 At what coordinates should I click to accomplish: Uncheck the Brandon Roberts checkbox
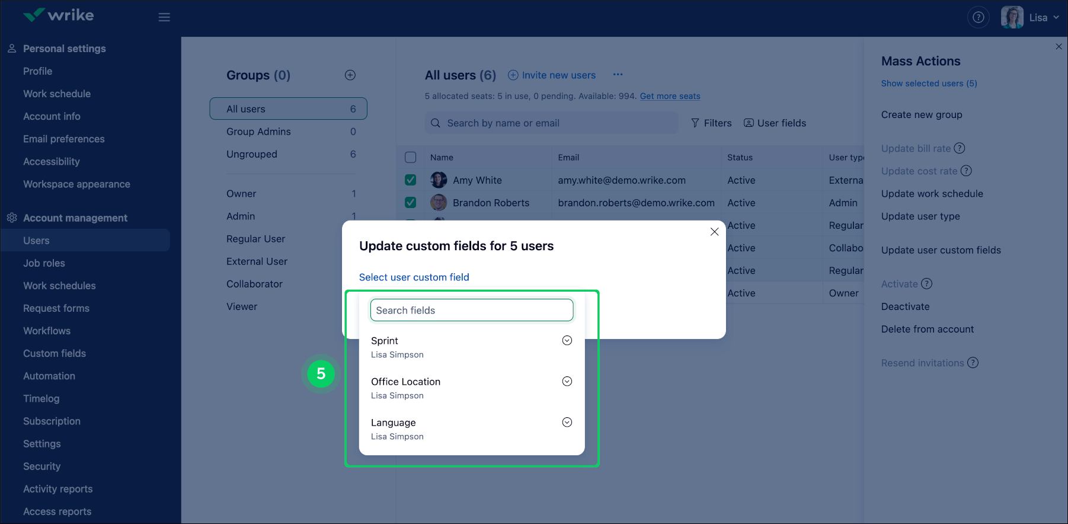point(410,203)
